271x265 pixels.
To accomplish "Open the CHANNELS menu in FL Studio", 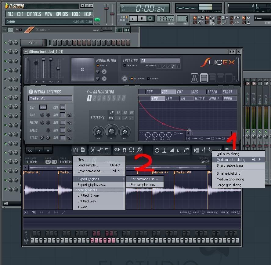I will tap(34, 14).
